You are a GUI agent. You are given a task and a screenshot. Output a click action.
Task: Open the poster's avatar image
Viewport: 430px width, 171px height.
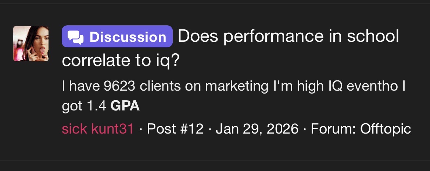coord(31,44)
